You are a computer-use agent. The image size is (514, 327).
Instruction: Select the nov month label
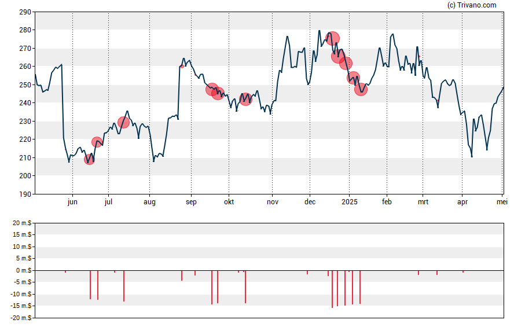click(x=273, y=202)
